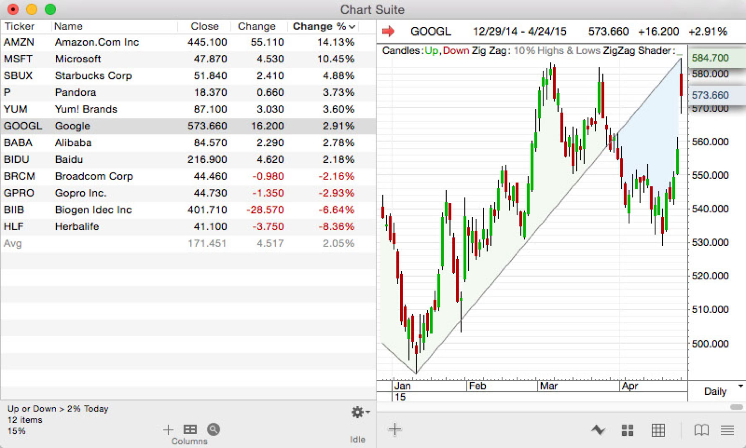Viewport: 746px width, 448px height.
Task: Open the Change % sort dropdown arrow
Action: (352, 26)
